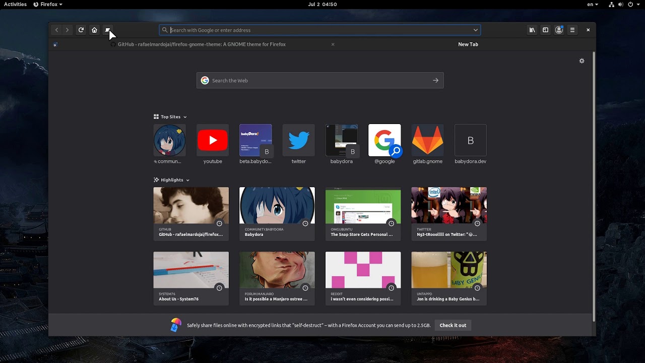Viewport: 645px width, 363px height.
Task: Open the Babydora community highlight card
Action: pyautogui.click(x=277, y=214)
